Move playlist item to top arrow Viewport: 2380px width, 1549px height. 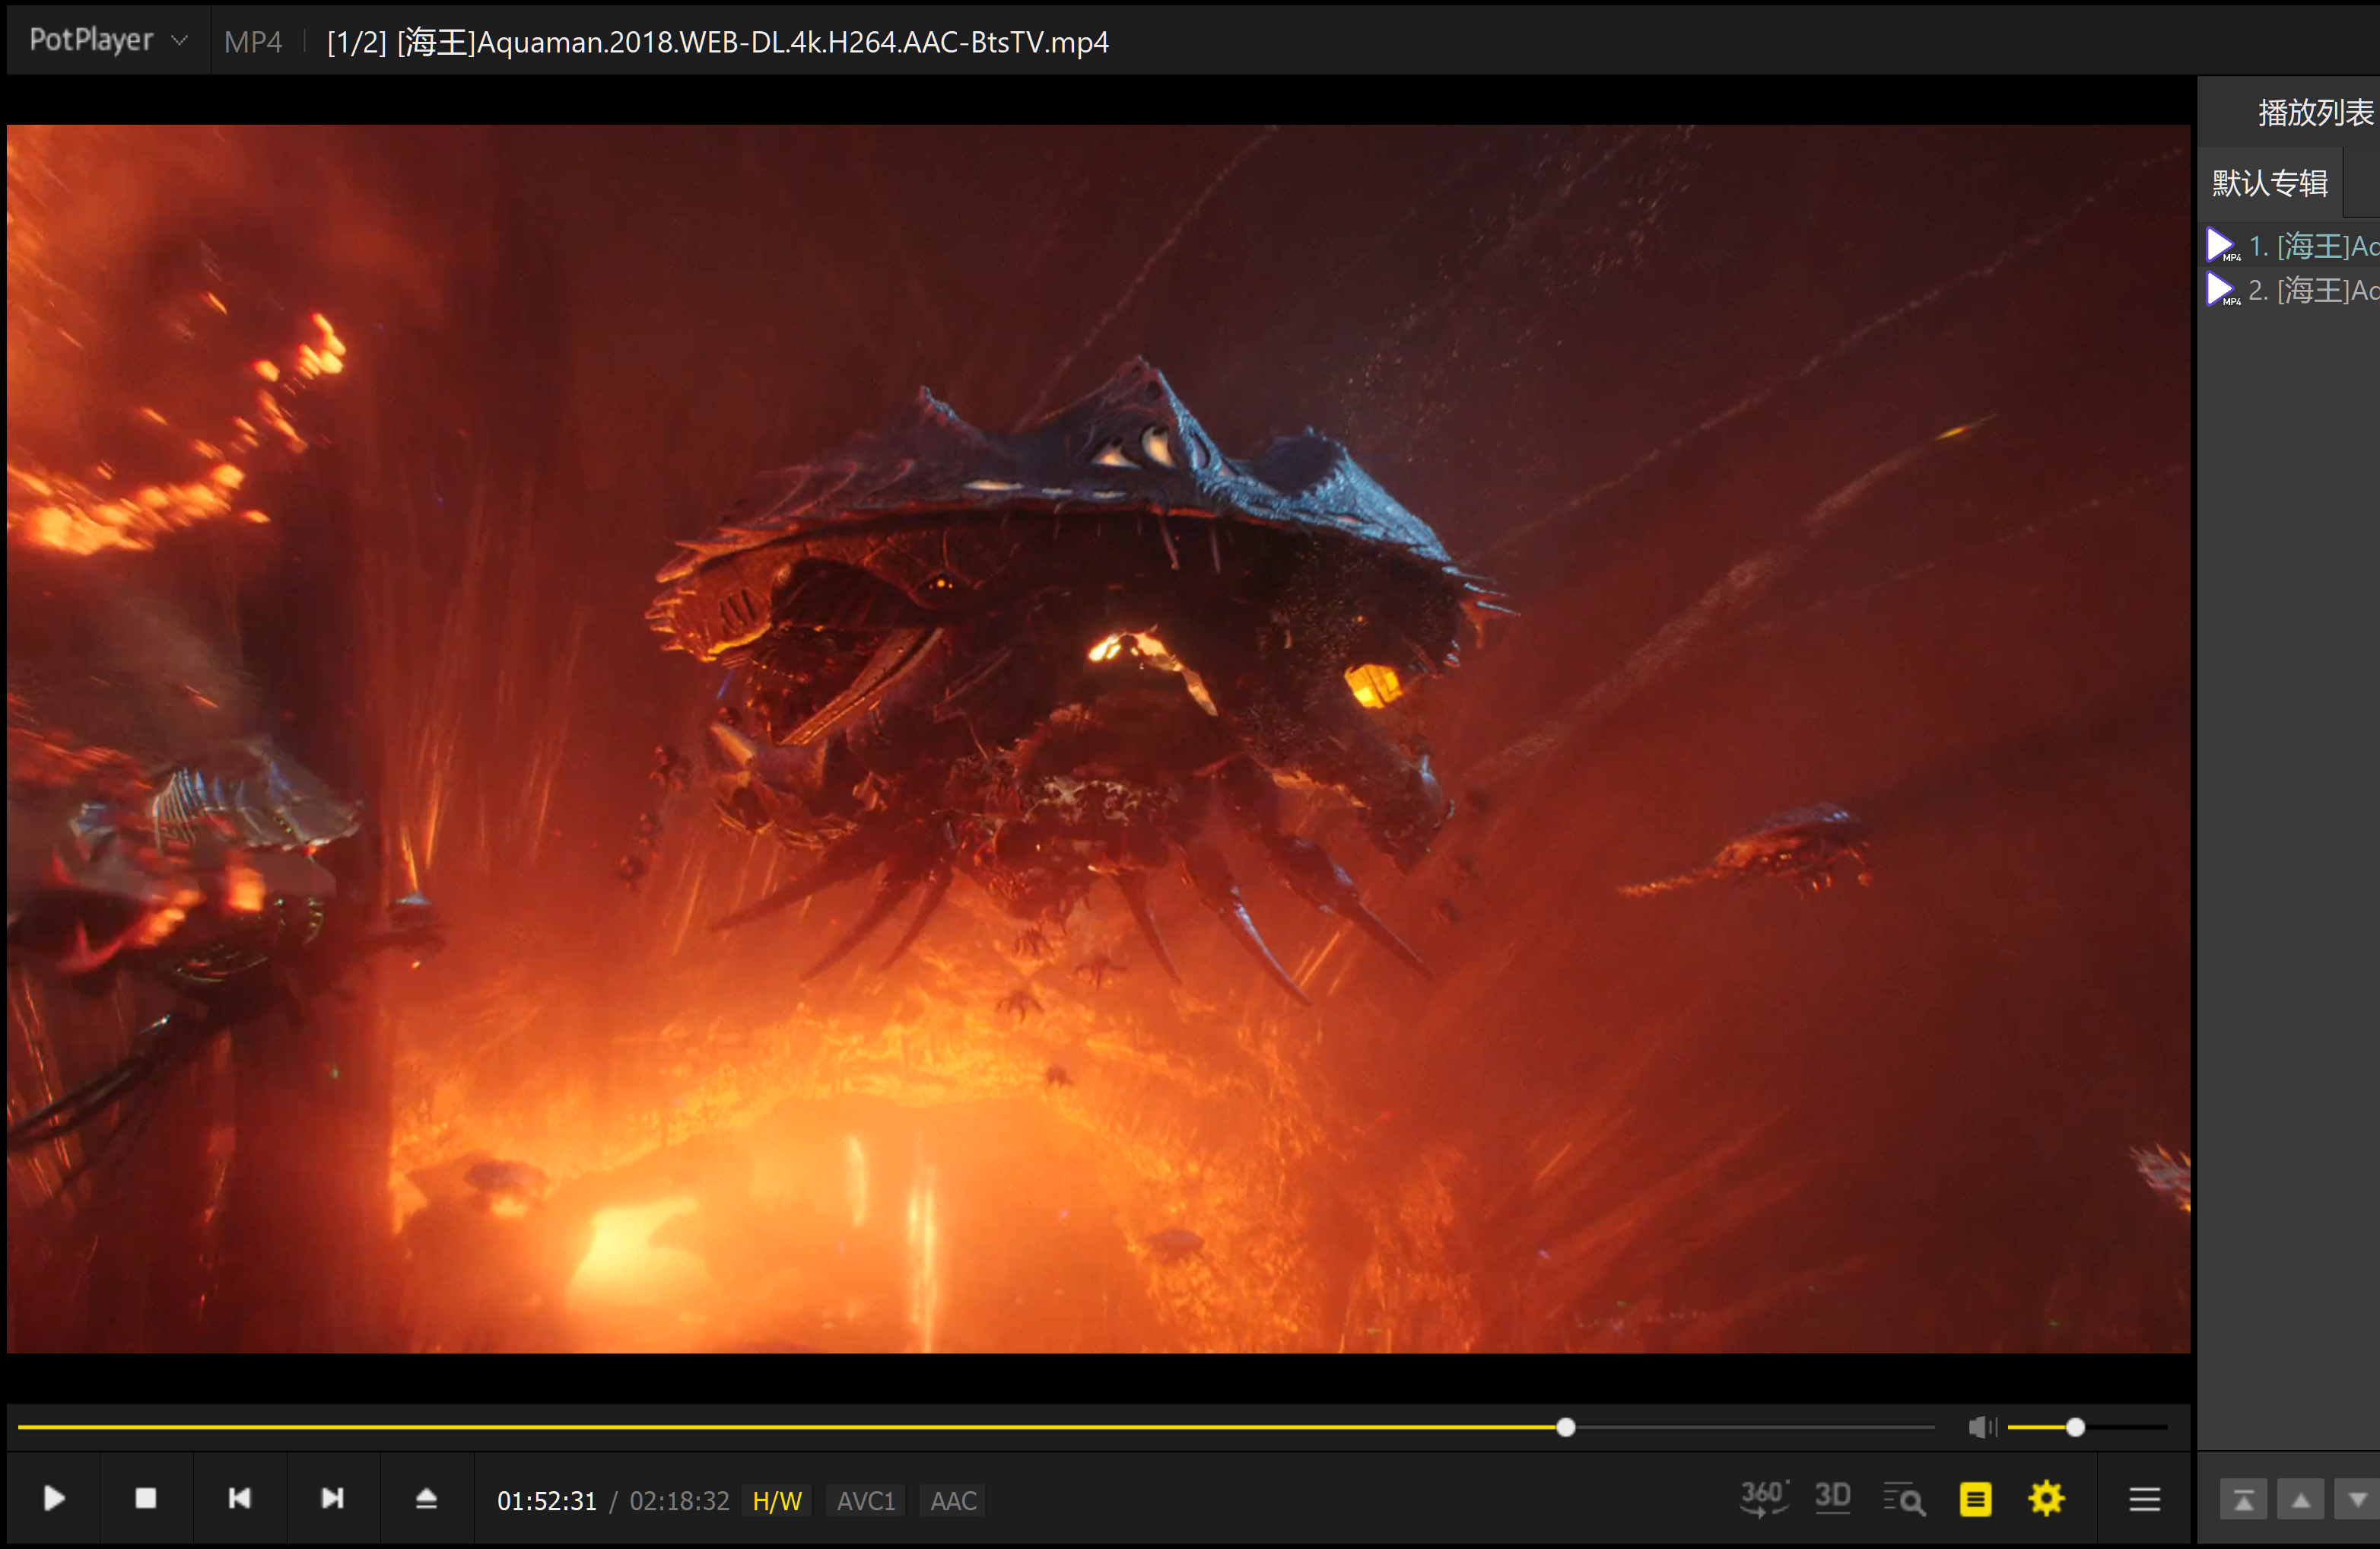click(2243, 1500)
